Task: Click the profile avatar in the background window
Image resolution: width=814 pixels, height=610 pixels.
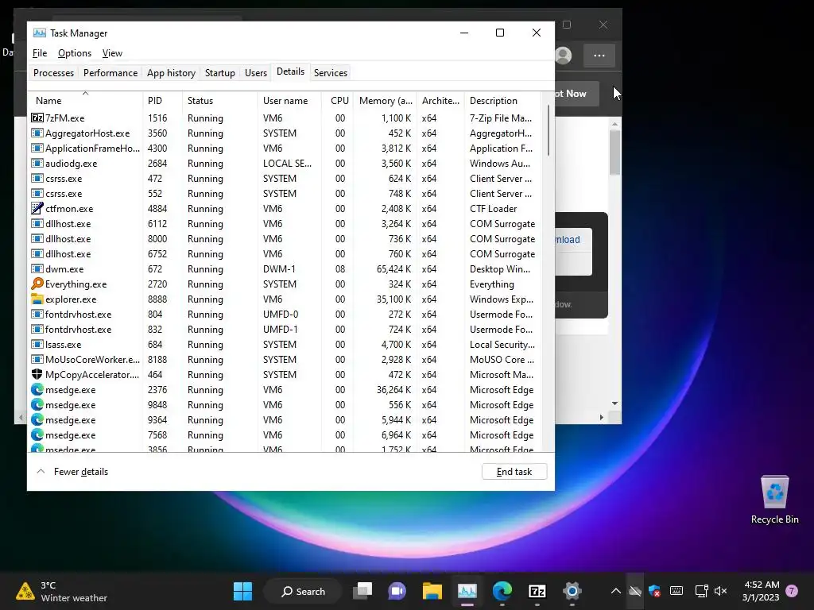Action: (x=563, y=56)
